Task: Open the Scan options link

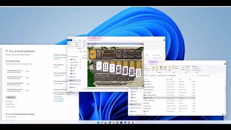Action: pyautogui.click(x=9, y=101)
